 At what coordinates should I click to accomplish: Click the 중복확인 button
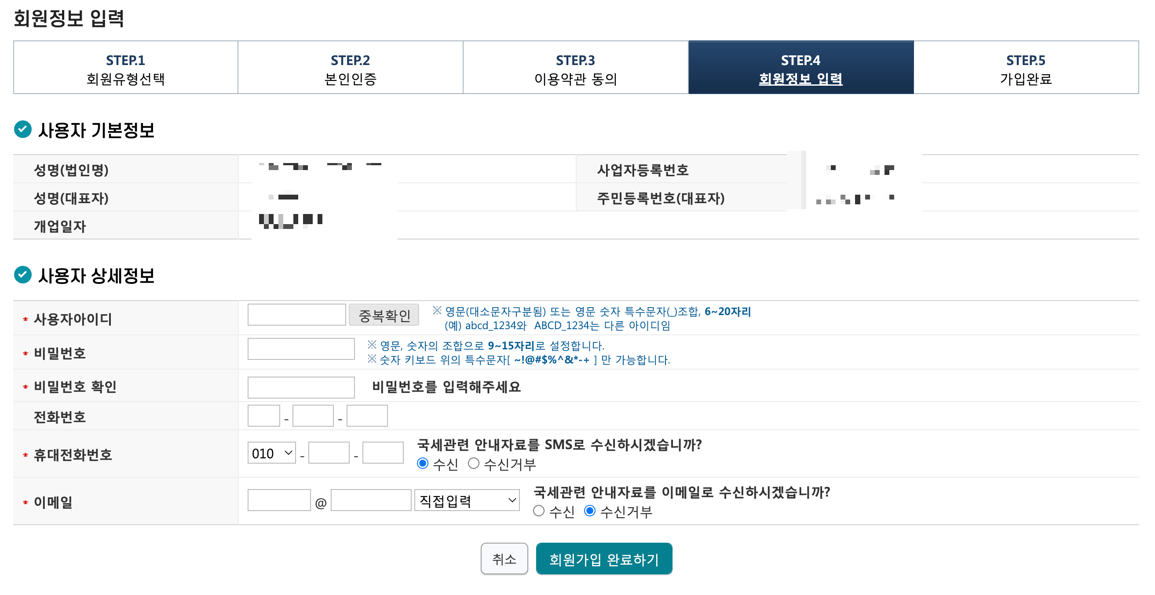[x=384, y=315]
